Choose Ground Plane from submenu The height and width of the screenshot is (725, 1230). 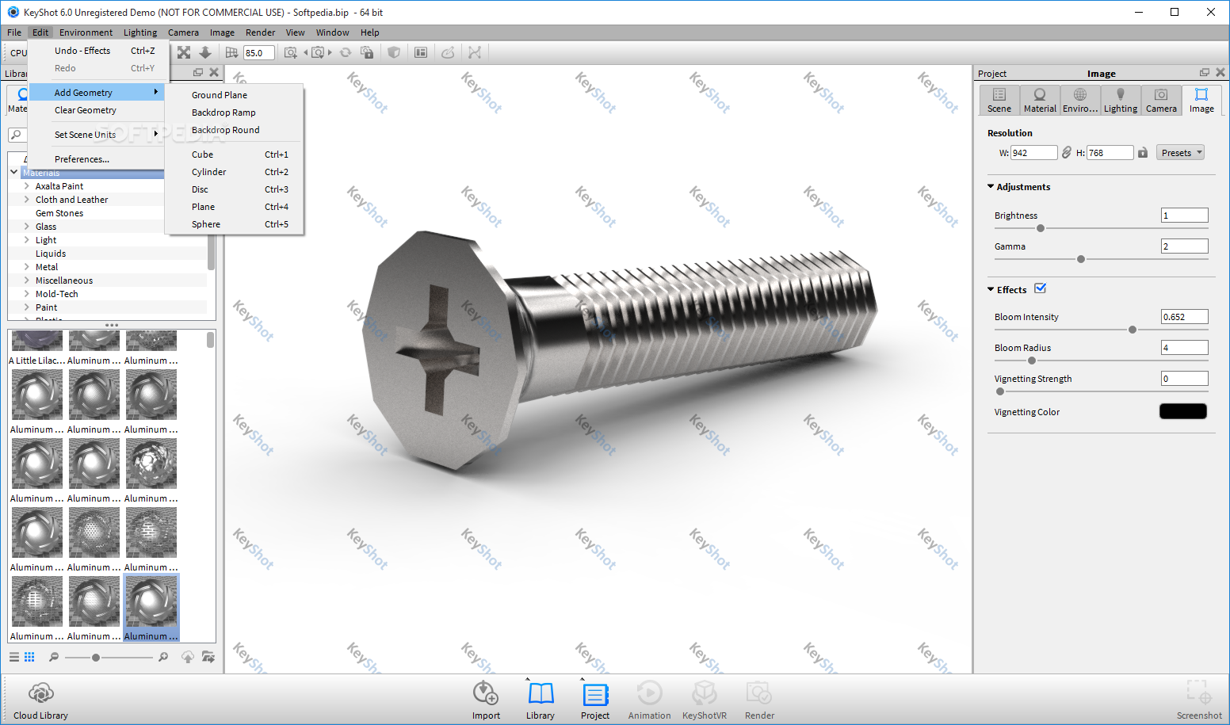tap(234, 95)
